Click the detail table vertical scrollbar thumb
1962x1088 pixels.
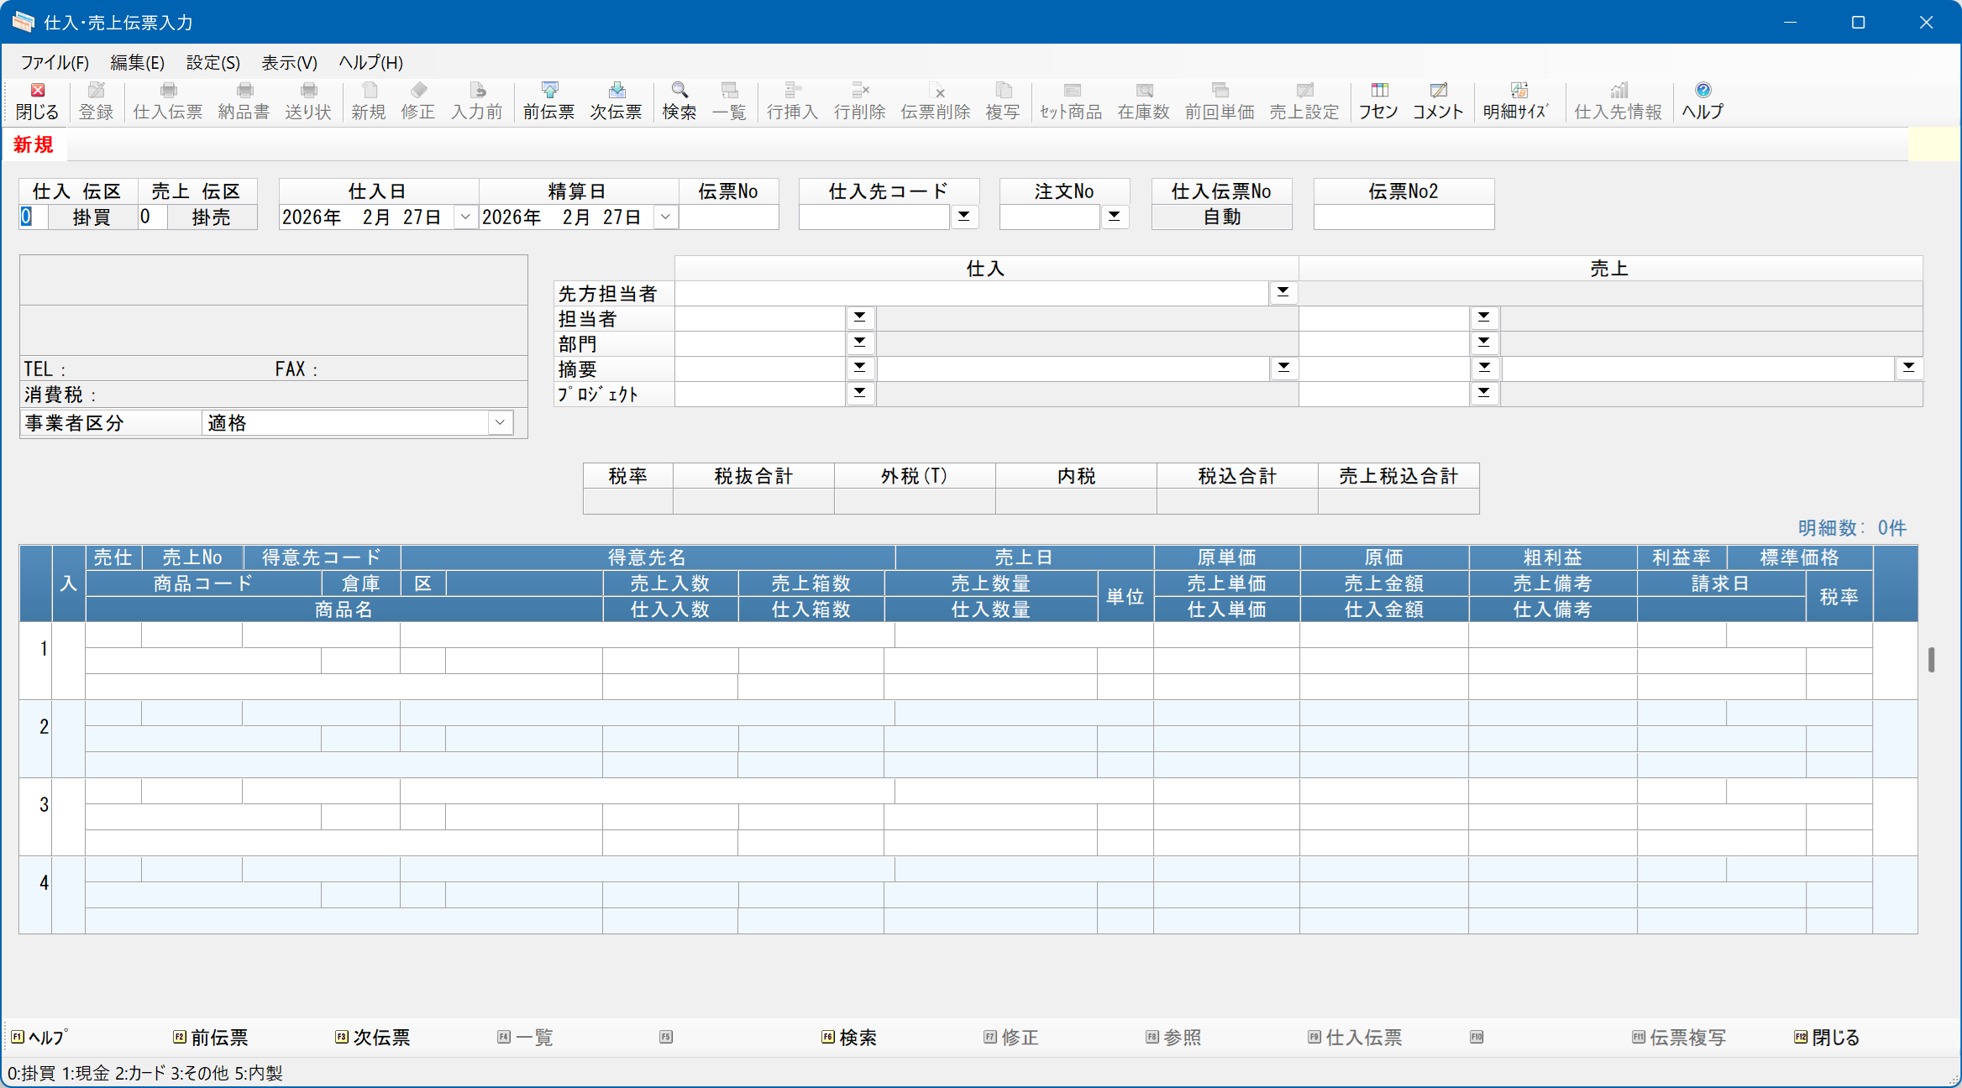click(1931, 660)
